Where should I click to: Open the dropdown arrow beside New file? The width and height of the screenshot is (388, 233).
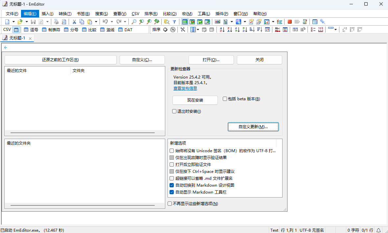13,22
